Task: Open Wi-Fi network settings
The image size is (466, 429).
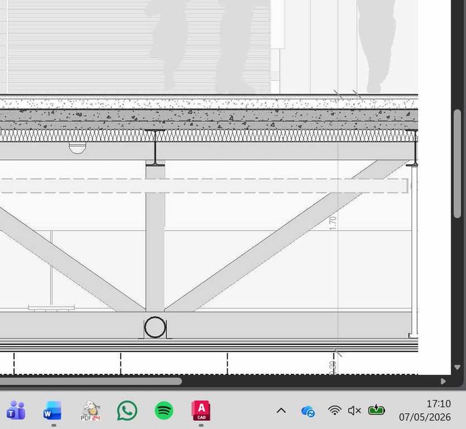Action: coord(335,411)
